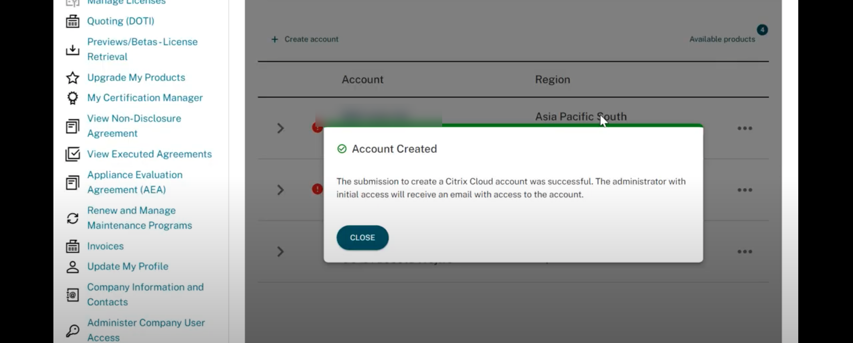Open View Executed Agreements
Image resolution: width=853 pixels, height=343 pixels.
tap(150, 154)
